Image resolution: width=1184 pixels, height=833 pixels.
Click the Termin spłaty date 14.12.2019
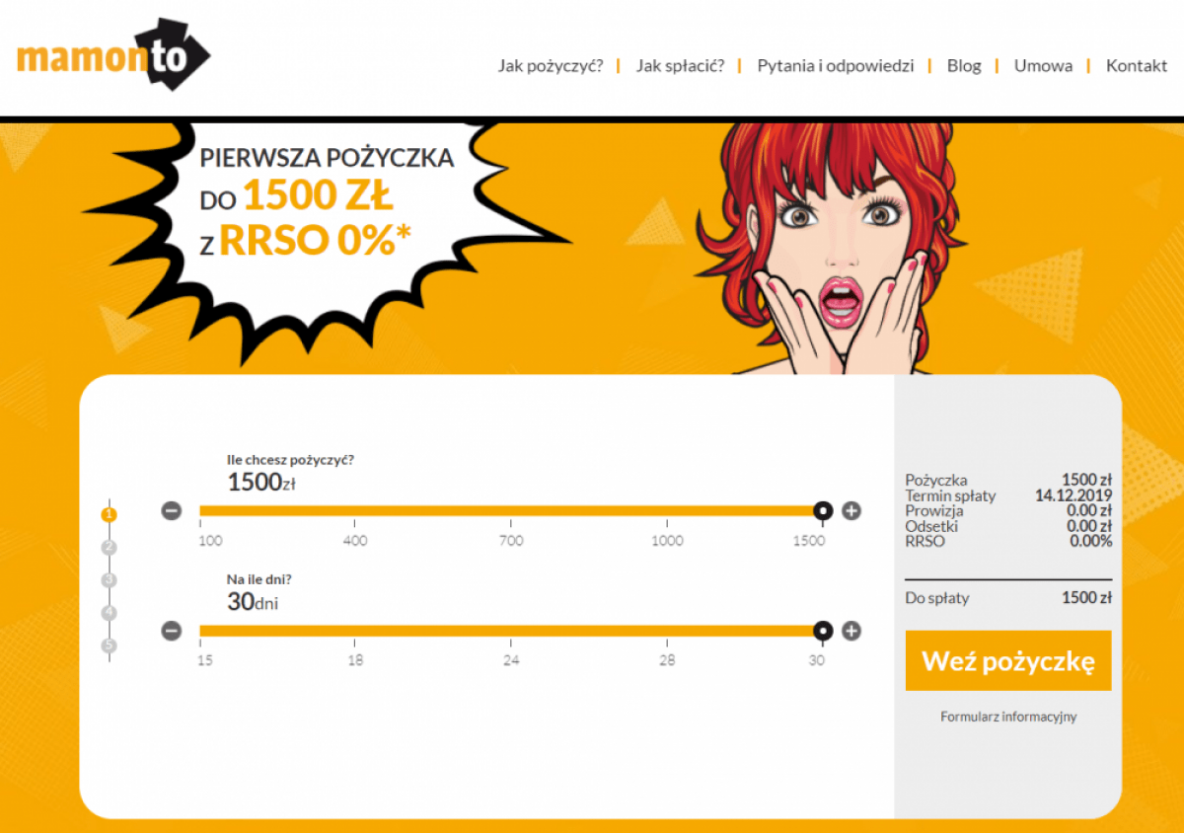point(1073,495)
